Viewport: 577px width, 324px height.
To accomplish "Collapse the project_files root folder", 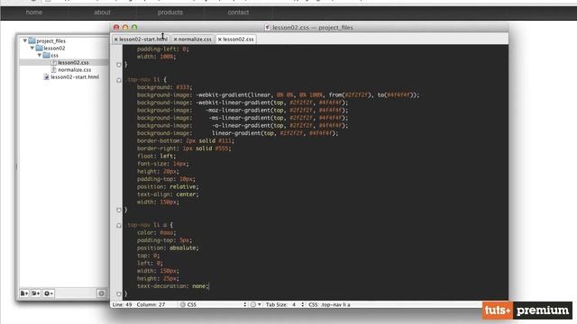I will 25,40.
